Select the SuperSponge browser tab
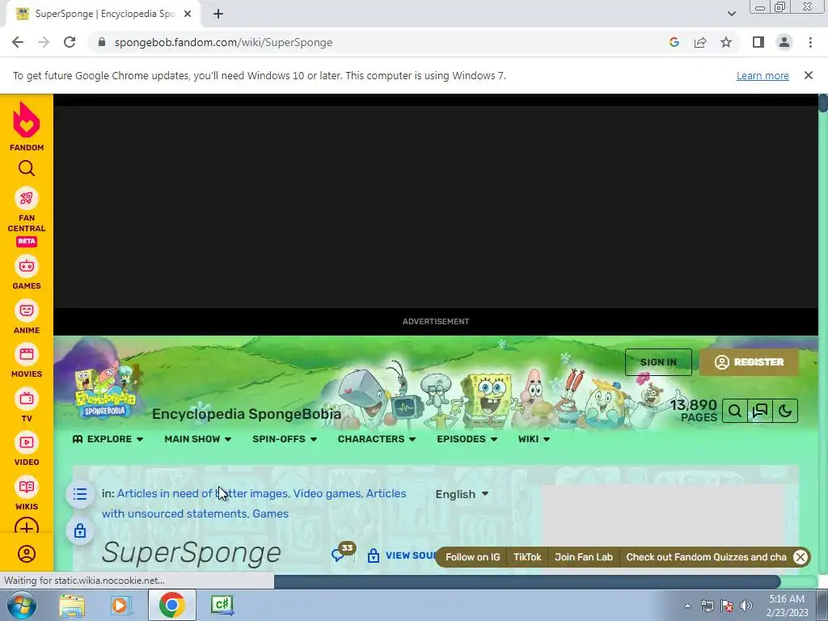The height and width of the screenshot is (621, 828). 103,14
